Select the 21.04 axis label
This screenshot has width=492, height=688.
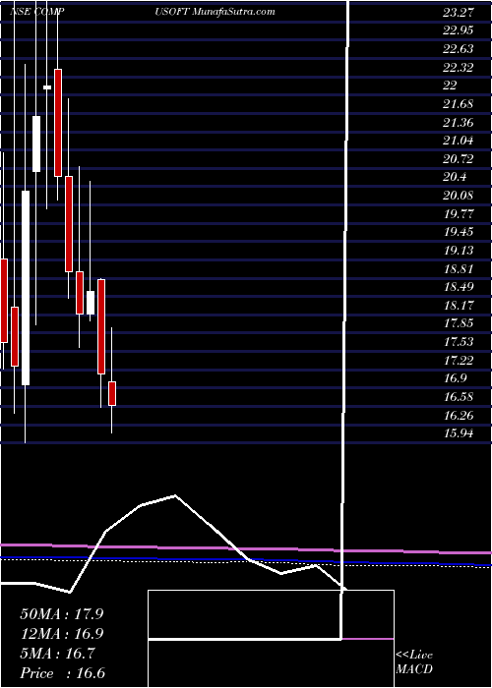coord(459,141)
